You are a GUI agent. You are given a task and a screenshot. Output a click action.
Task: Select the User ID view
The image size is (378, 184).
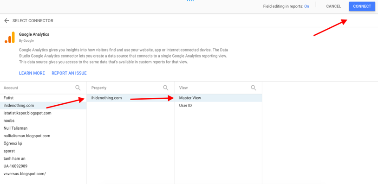point(218,105)
